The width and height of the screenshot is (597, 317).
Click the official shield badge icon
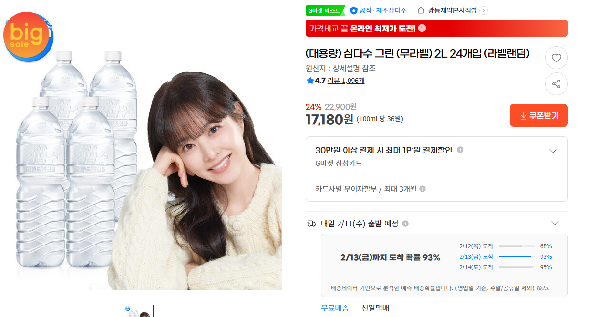(x=353, y=10)
